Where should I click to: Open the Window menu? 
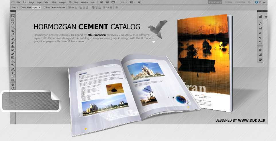pyautogui.click(x=85, y=3)
